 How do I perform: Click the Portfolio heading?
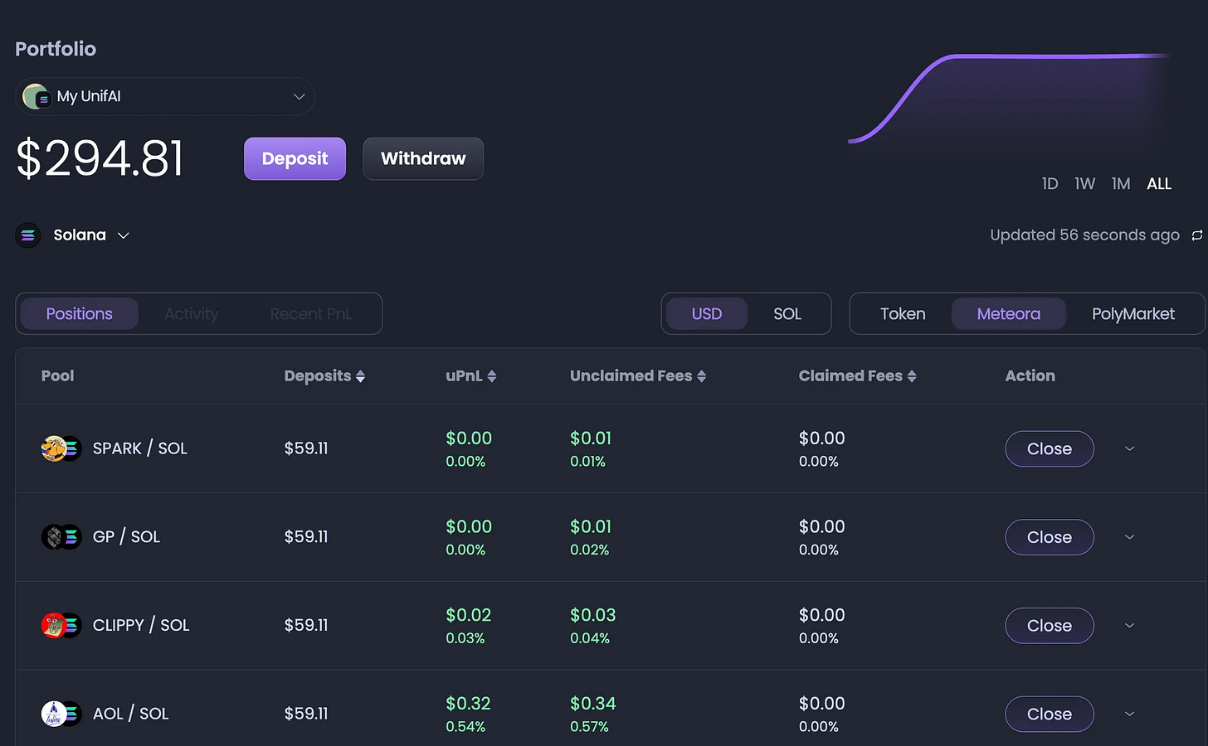56,49
